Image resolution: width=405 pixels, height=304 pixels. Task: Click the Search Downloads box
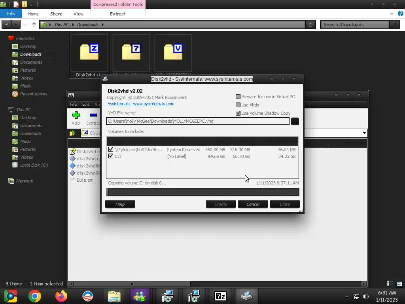tap(355, 25)
